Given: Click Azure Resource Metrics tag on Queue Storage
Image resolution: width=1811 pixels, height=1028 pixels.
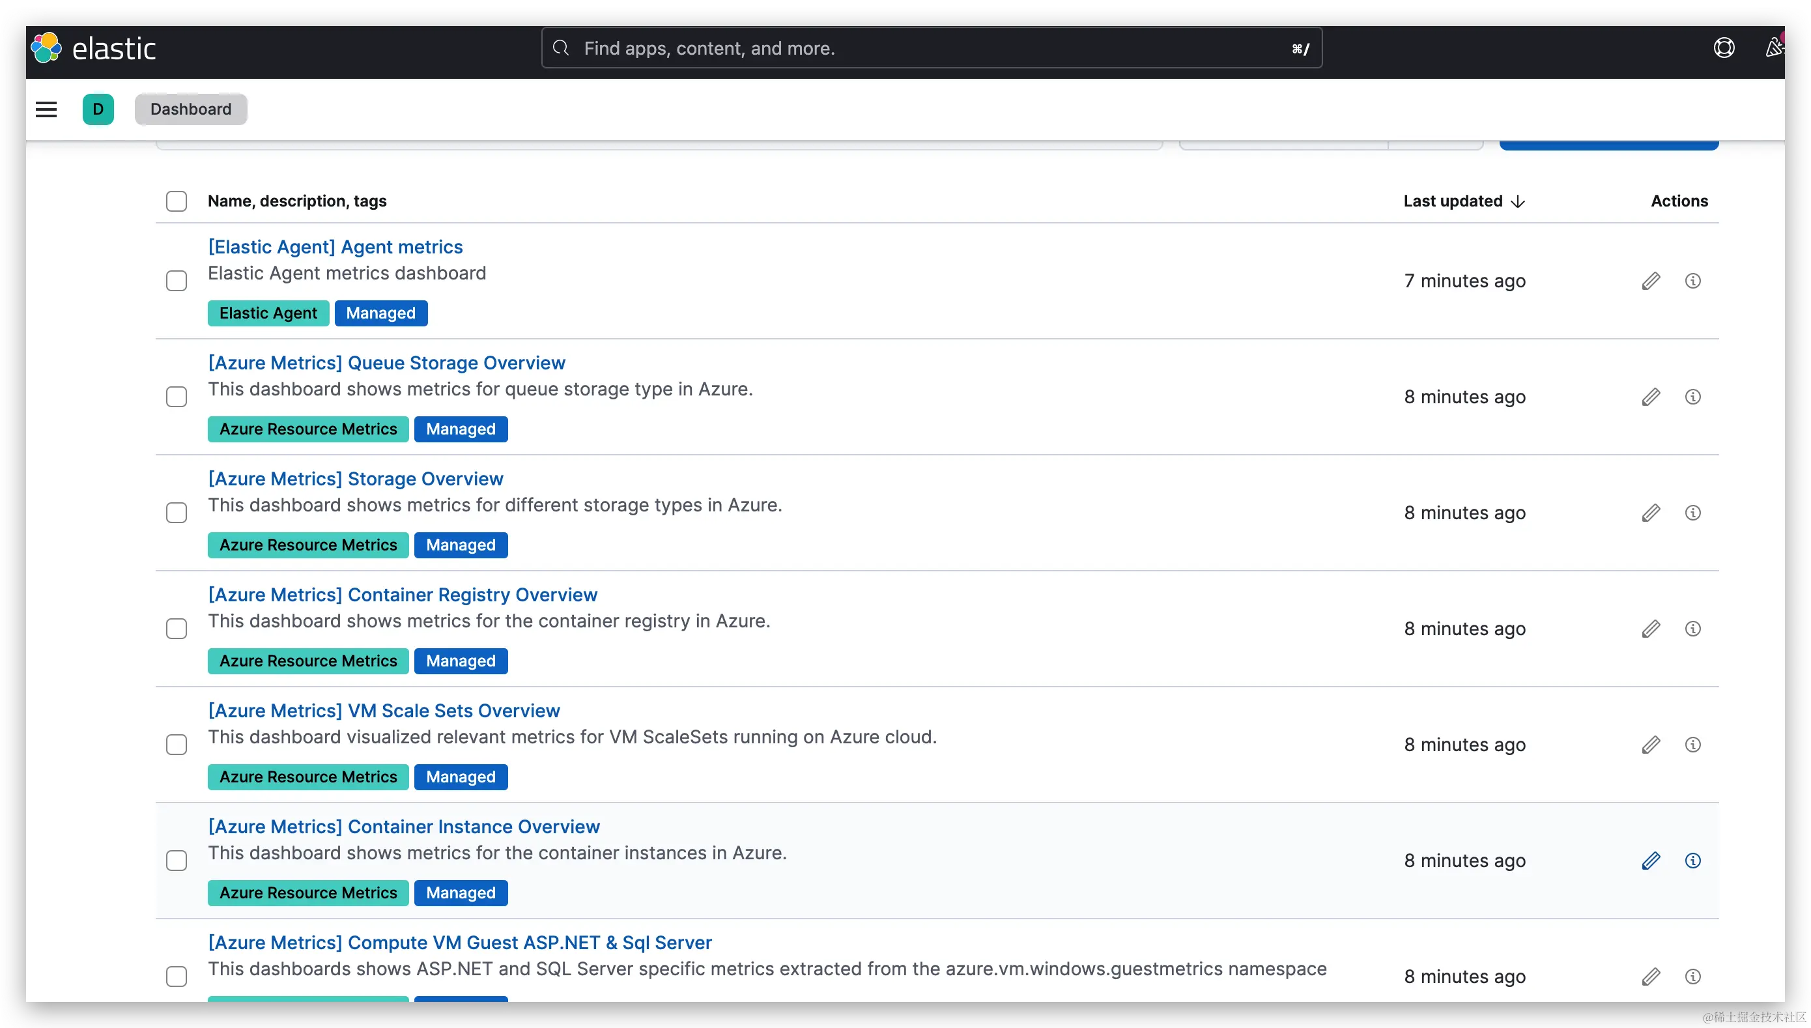Looking at the screenshot, I should [308, 429].
